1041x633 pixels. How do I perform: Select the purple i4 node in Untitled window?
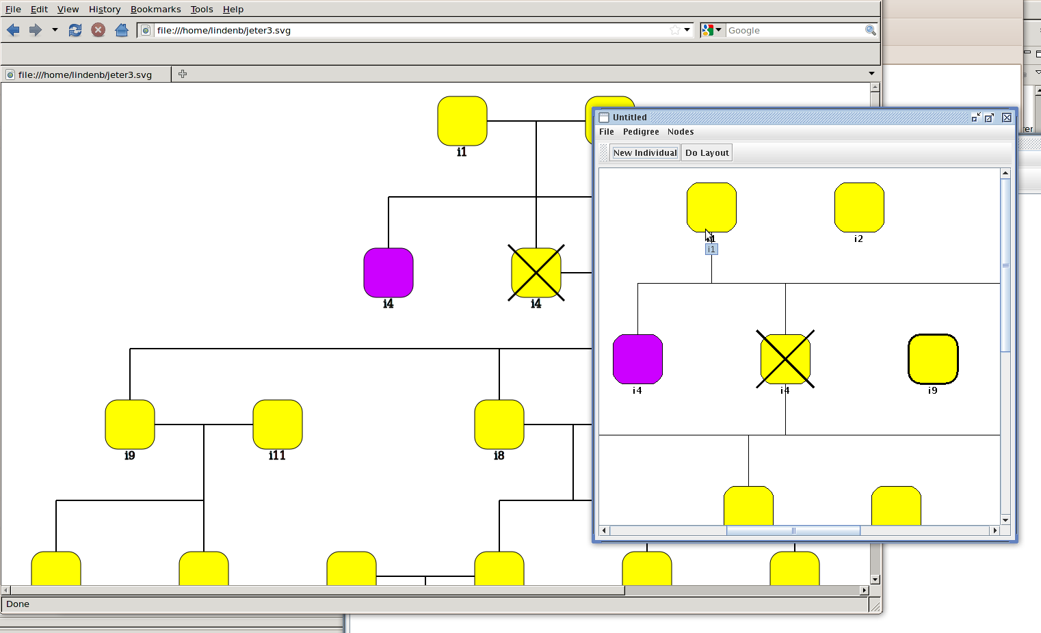pyautogui.click(x=637, y=359)
